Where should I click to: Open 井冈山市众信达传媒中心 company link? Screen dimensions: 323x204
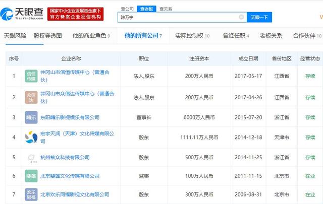point(77,98)
